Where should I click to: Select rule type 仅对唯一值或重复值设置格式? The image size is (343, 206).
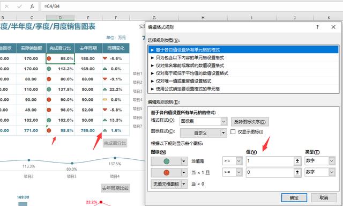tap(243, 81)
